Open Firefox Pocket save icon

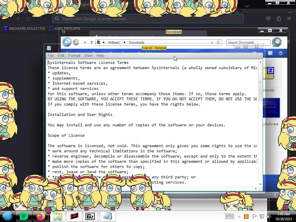coord(268,18)
